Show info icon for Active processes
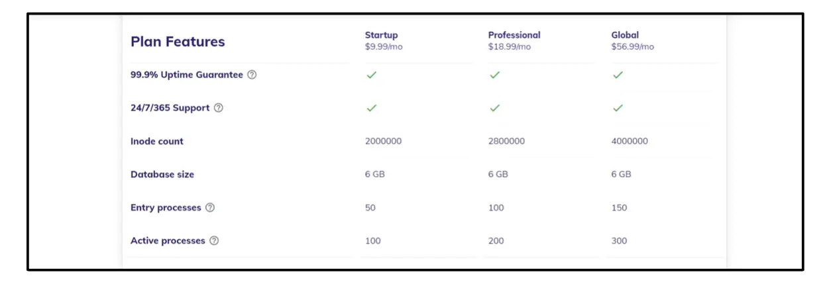This screenshot has width=831, height=286. [214, 241]
